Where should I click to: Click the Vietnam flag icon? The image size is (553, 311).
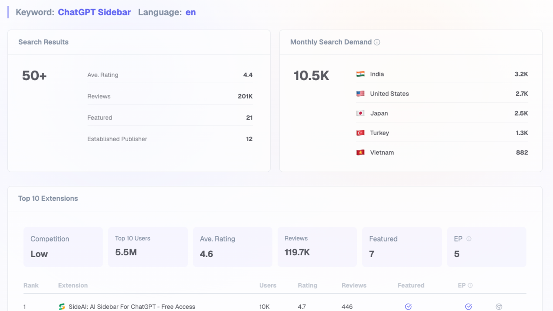(360, 152)
